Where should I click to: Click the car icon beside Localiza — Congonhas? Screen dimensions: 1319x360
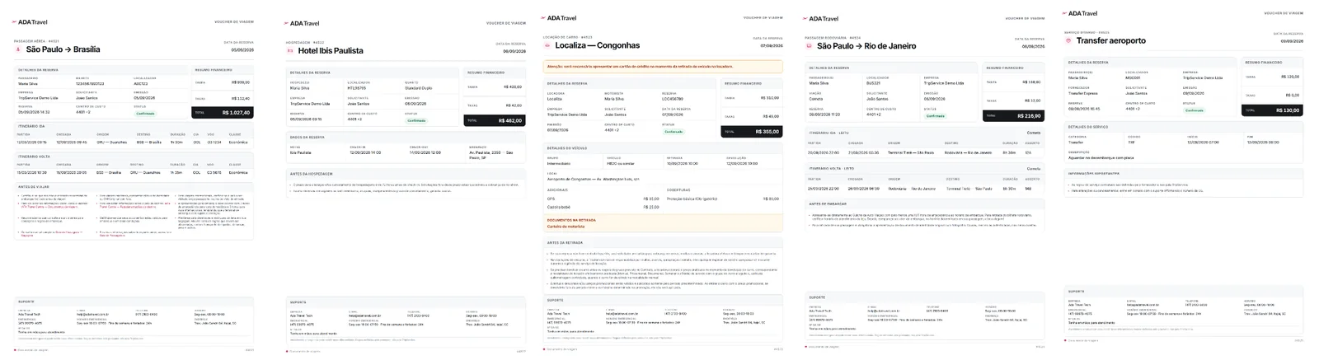(x=547, y=46)
